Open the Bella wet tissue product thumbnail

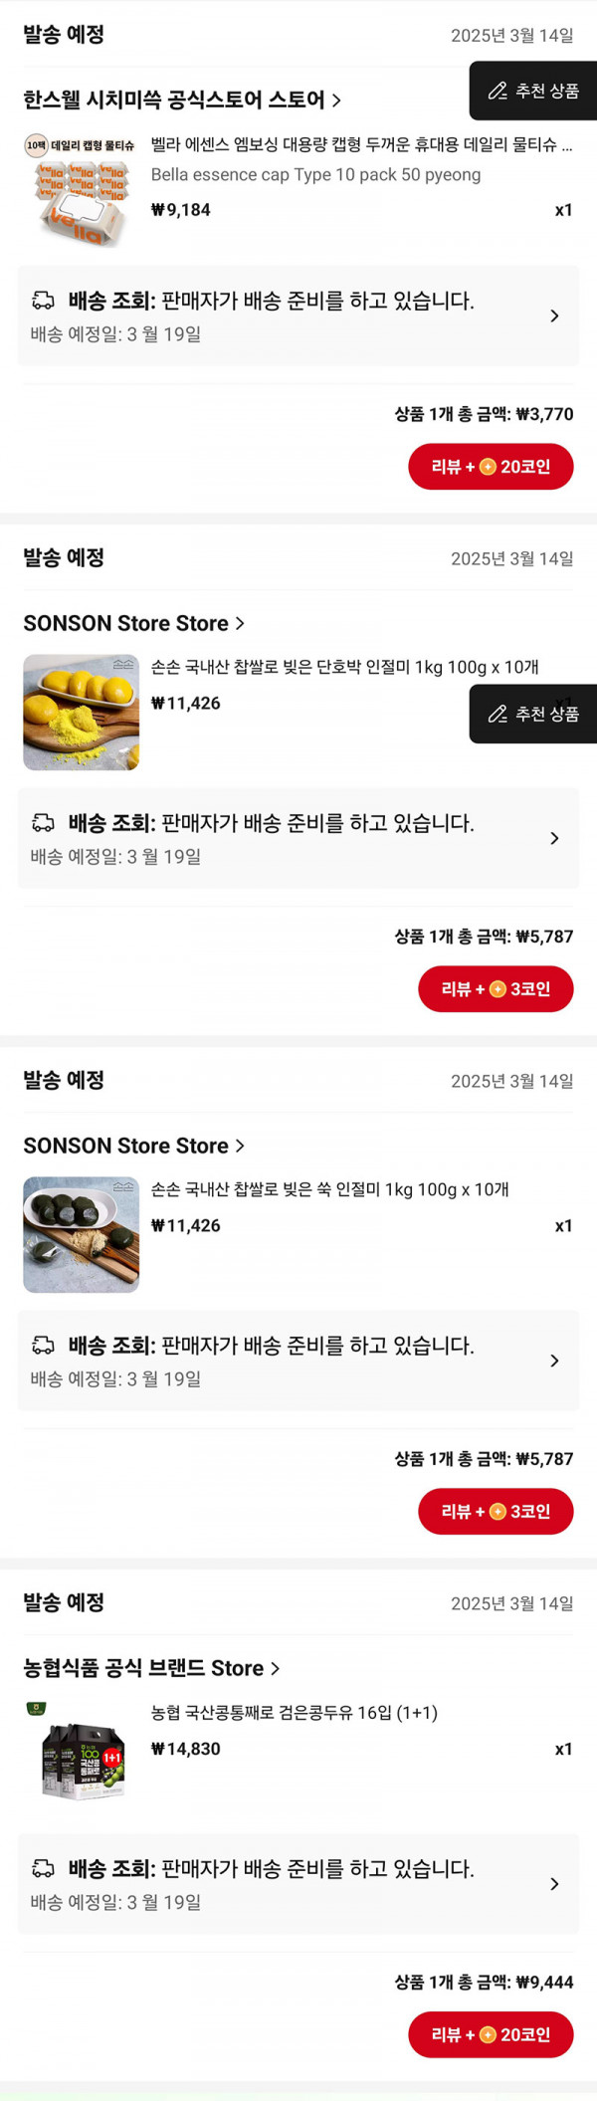point(81,189)
